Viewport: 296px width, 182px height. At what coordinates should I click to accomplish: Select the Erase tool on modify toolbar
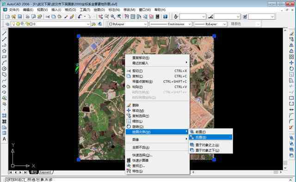(291, 33)
